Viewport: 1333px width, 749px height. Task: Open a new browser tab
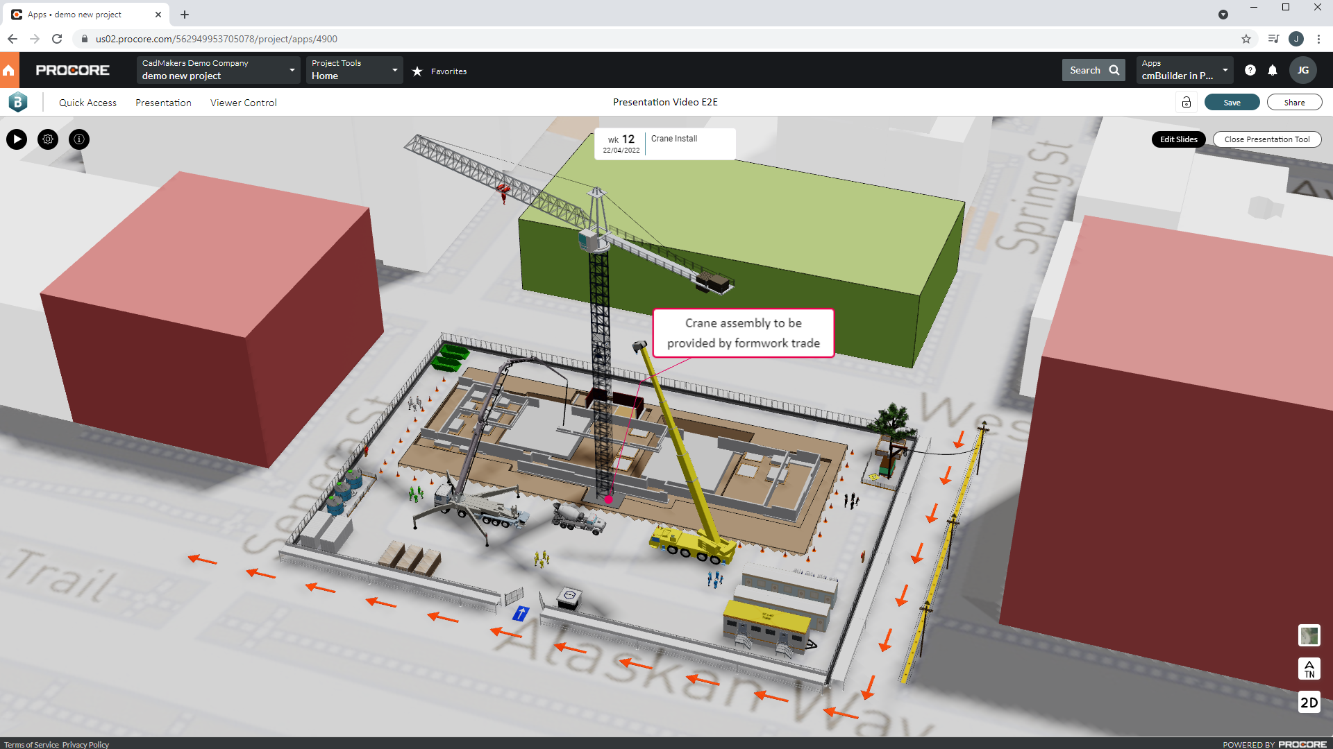coord(185,15)
